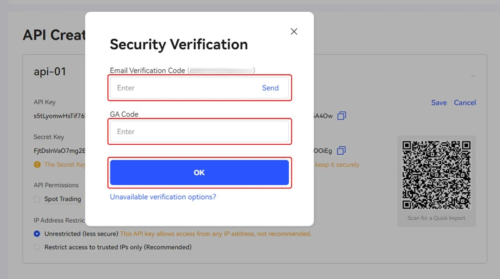The height and width of the screenshot is (279, 500).
Task: Collapse the api-01 panel chevron
Action: click(473, 76)
